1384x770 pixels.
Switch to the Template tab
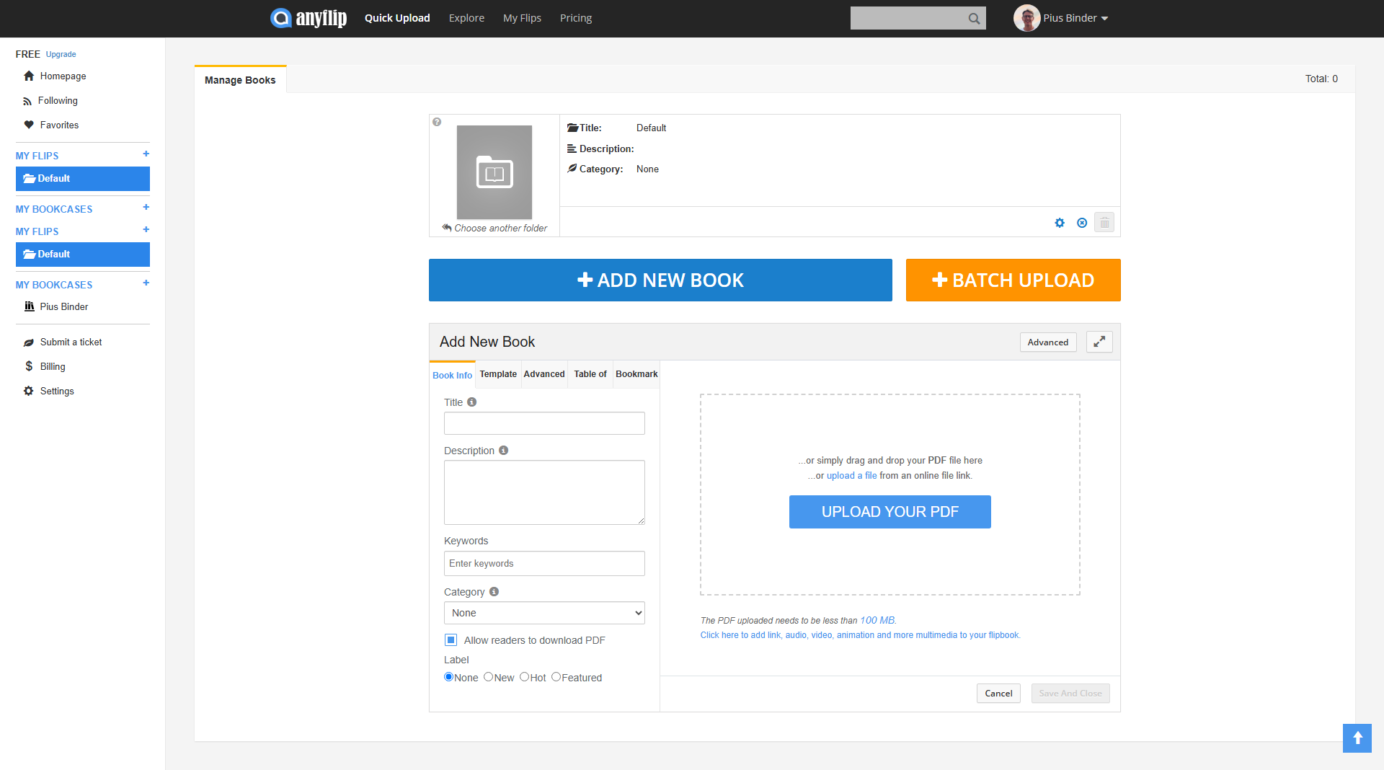(498, 374)
